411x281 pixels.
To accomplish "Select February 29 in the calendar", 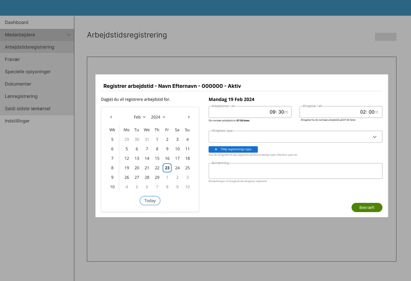I will coord(157,178).
